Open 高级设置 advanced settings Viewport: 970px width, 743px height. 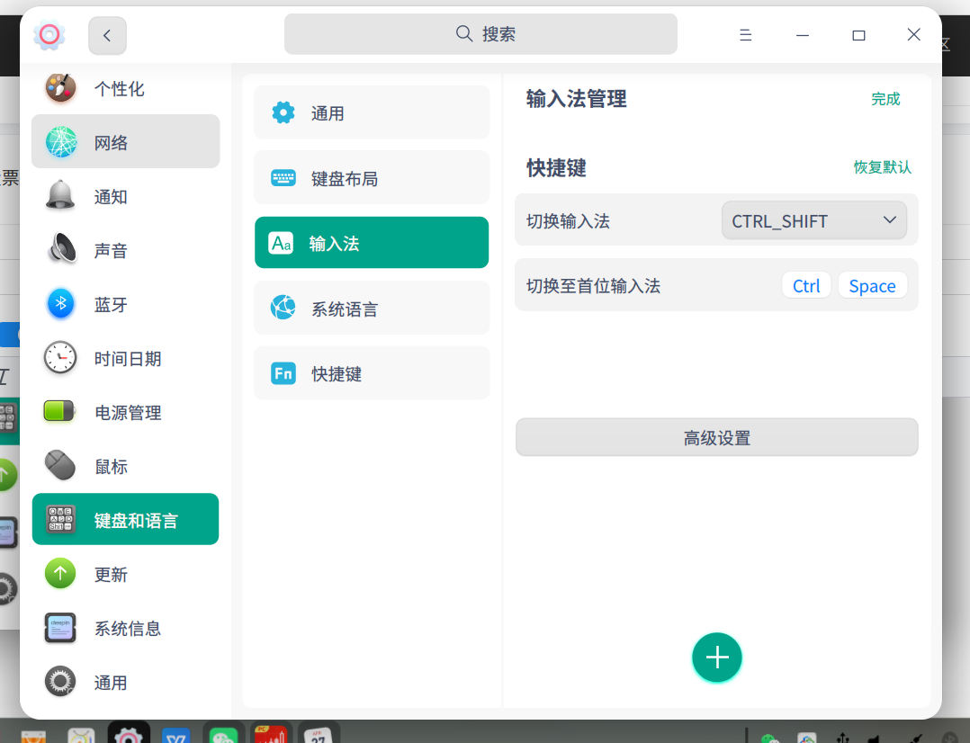coord(716,437)
